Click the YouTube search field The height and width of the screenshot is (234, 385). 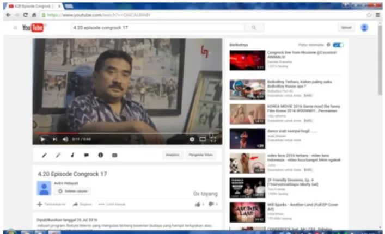(x=157, y=28)
